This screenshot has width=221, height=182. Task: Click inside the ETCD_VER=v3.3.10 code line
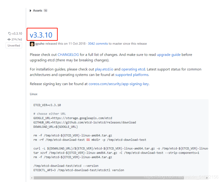(47, 105)
